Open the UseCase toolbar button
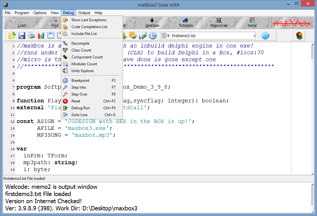 (x=152, y=23)
